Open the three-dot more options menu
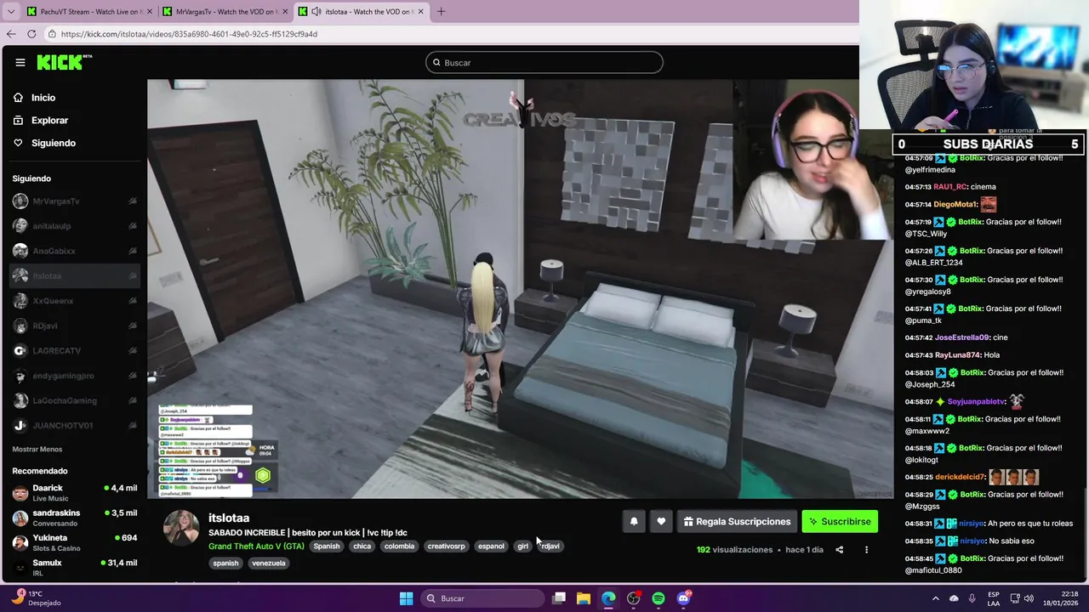The height and width of the screenshot is (612, 1089). pos(866,550)
